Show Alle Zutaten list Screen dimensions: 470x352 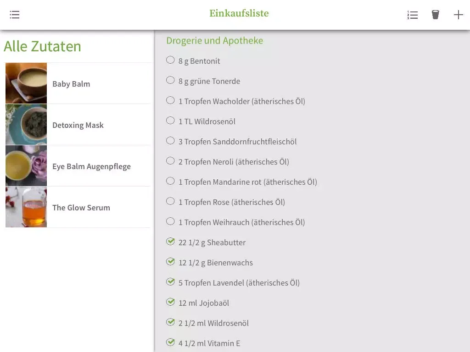click(x=42, y=46)
